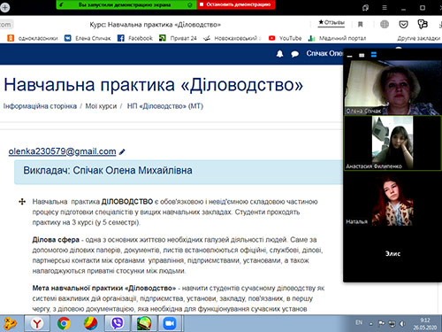Open НП «Діловодство» (МТ) breadcrumb
The image size is (442, 332).
coord(165,106)
